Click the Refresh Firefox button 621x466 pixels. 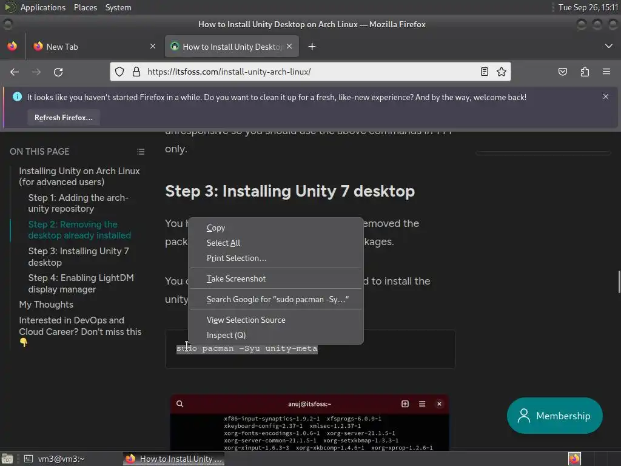pyautogui.click(x=63, y=118)
